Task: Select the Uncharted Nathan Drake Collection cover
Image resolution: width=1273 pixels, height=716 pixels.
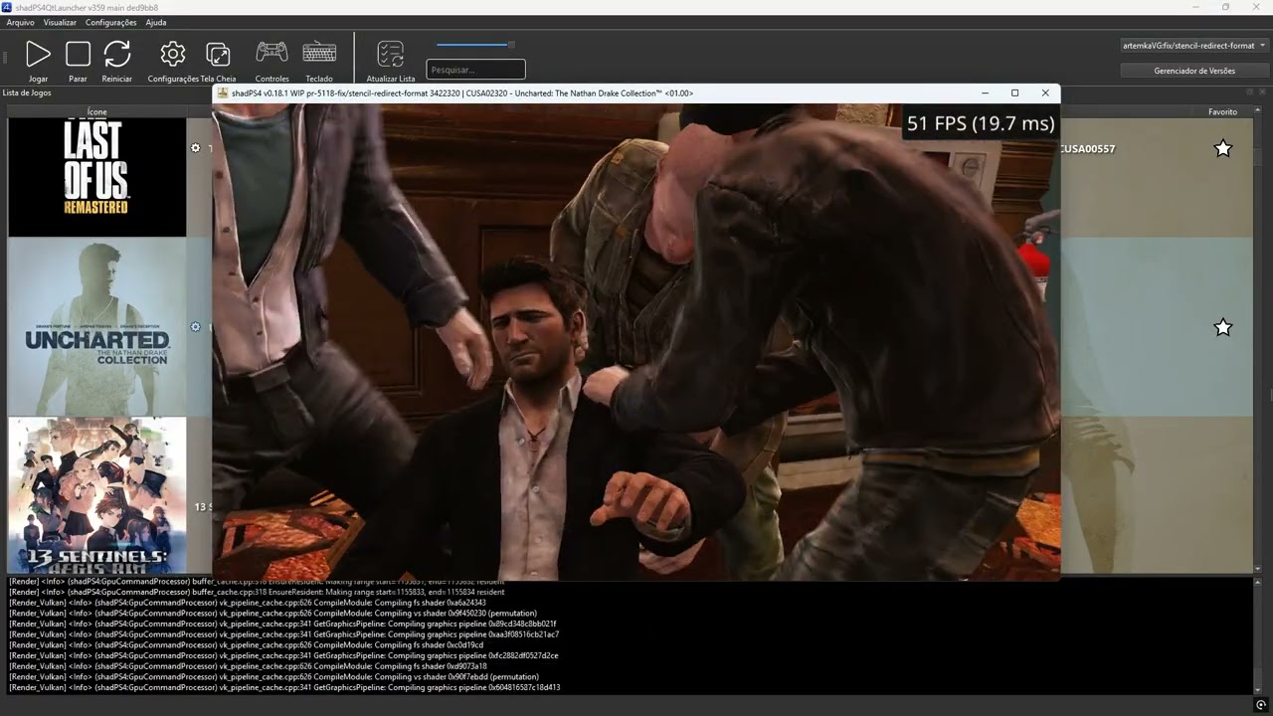Action: click(x=96, y=326)
